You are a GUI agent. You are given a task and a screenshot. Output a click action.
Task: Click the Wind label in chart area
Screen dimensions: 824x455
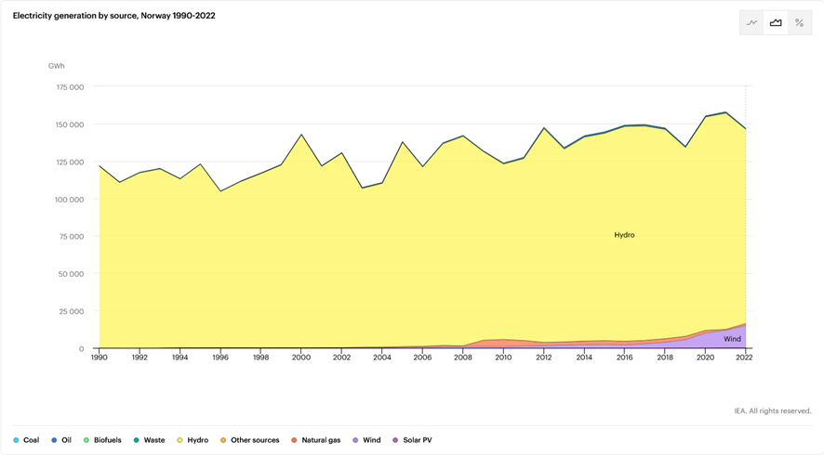732,339
